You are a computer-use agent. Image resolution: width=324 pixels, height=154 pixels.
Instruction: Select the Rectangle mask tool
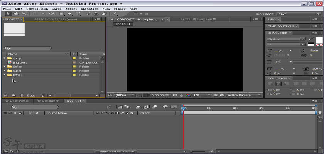pos(62,14)
